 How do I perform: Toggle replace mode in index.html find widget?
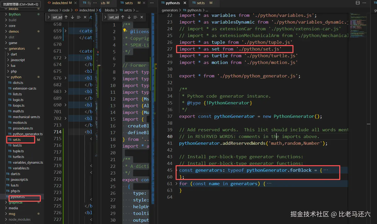[x=49, y=17]
